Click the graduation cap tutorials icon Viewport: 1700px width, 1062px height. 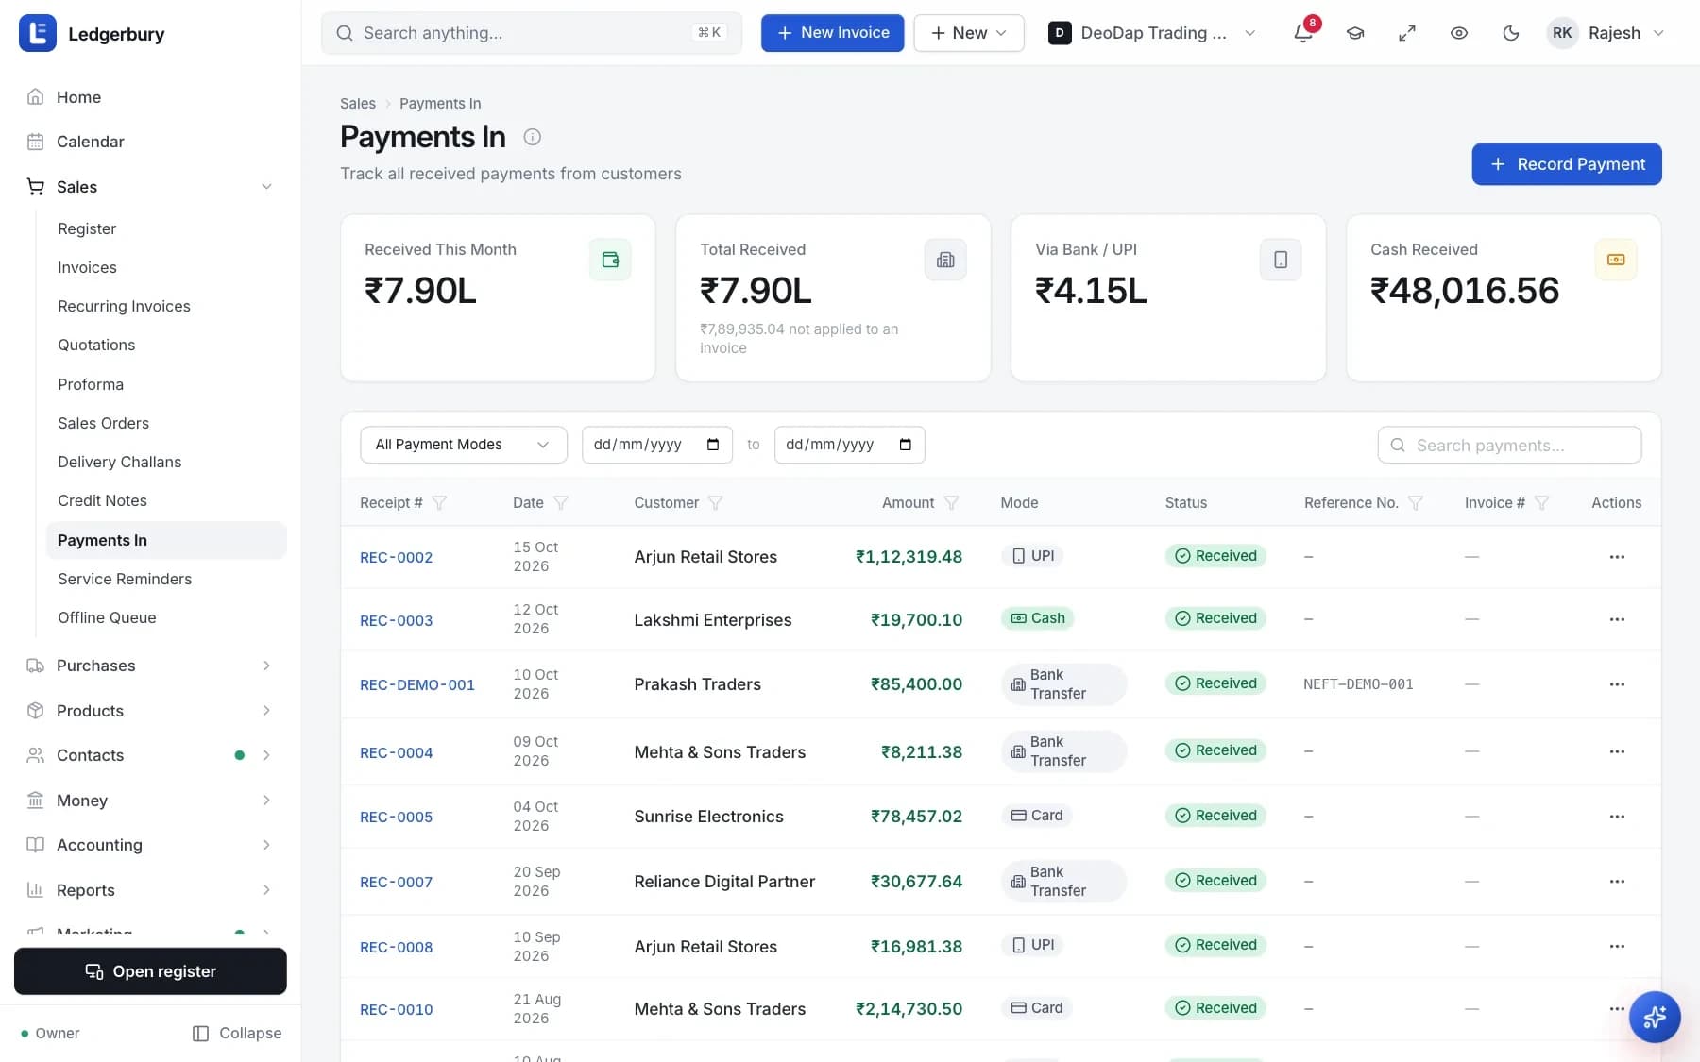click(1355, 33)
